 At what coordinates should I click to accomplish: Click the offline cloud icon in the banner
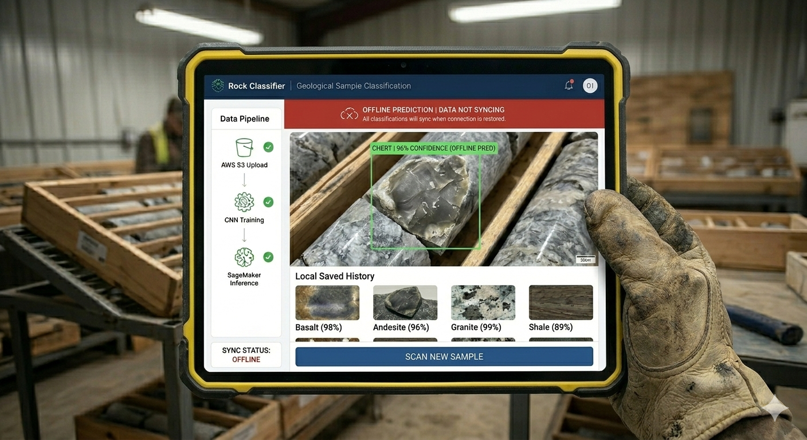point(349,113)
